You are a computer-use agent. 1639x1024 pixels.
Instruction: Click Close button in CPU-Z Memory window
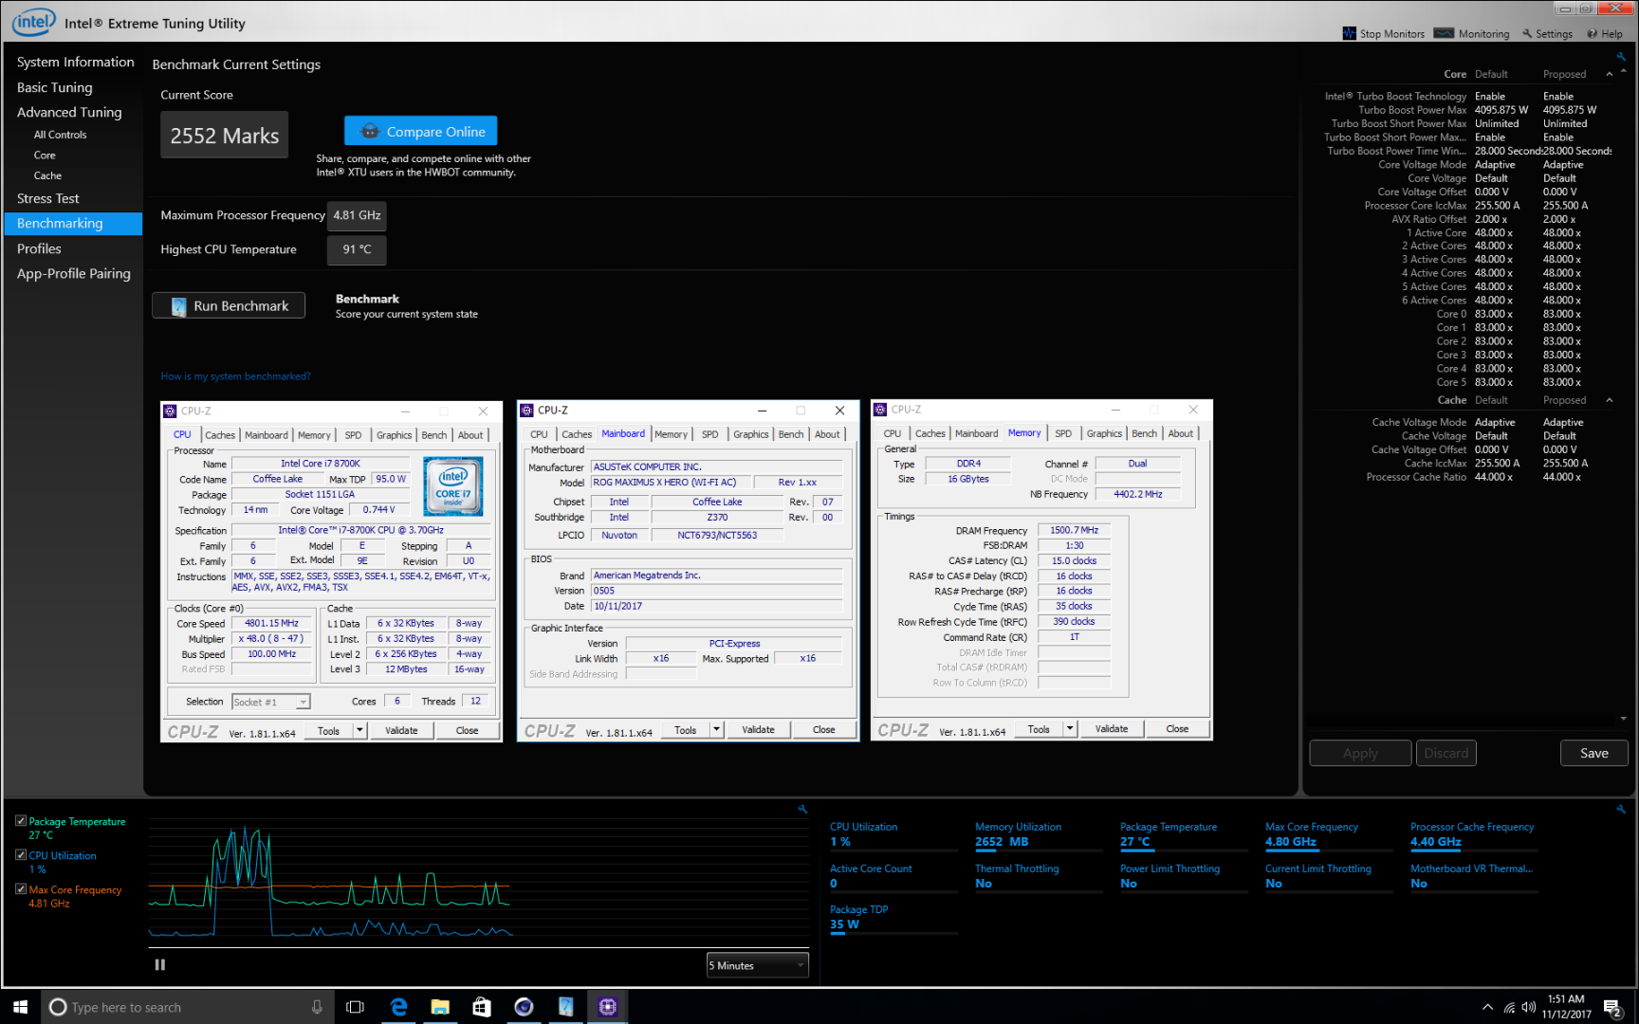[x=1177, y=728]
